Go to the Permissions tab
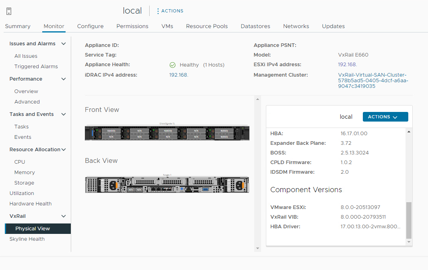Viewport: 428px width, 270px height. coord(132,26)
